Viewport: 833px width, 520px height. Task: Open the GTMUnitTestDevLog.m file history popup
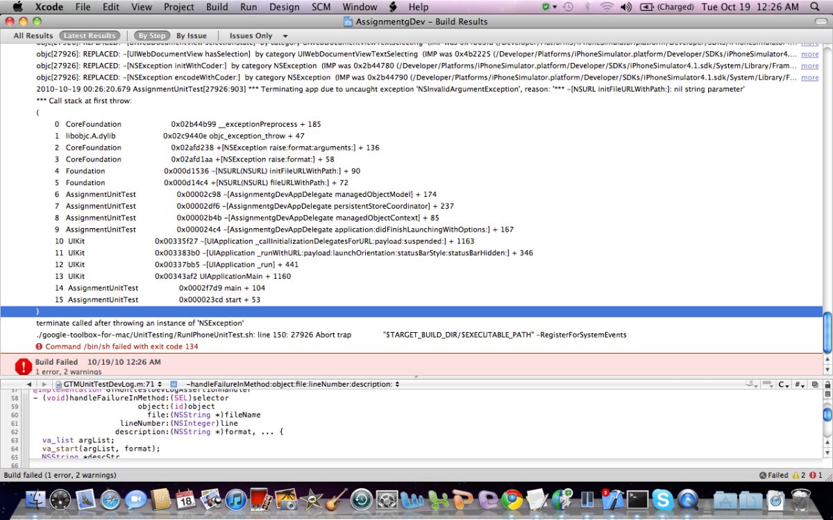(x=109, y=383)
